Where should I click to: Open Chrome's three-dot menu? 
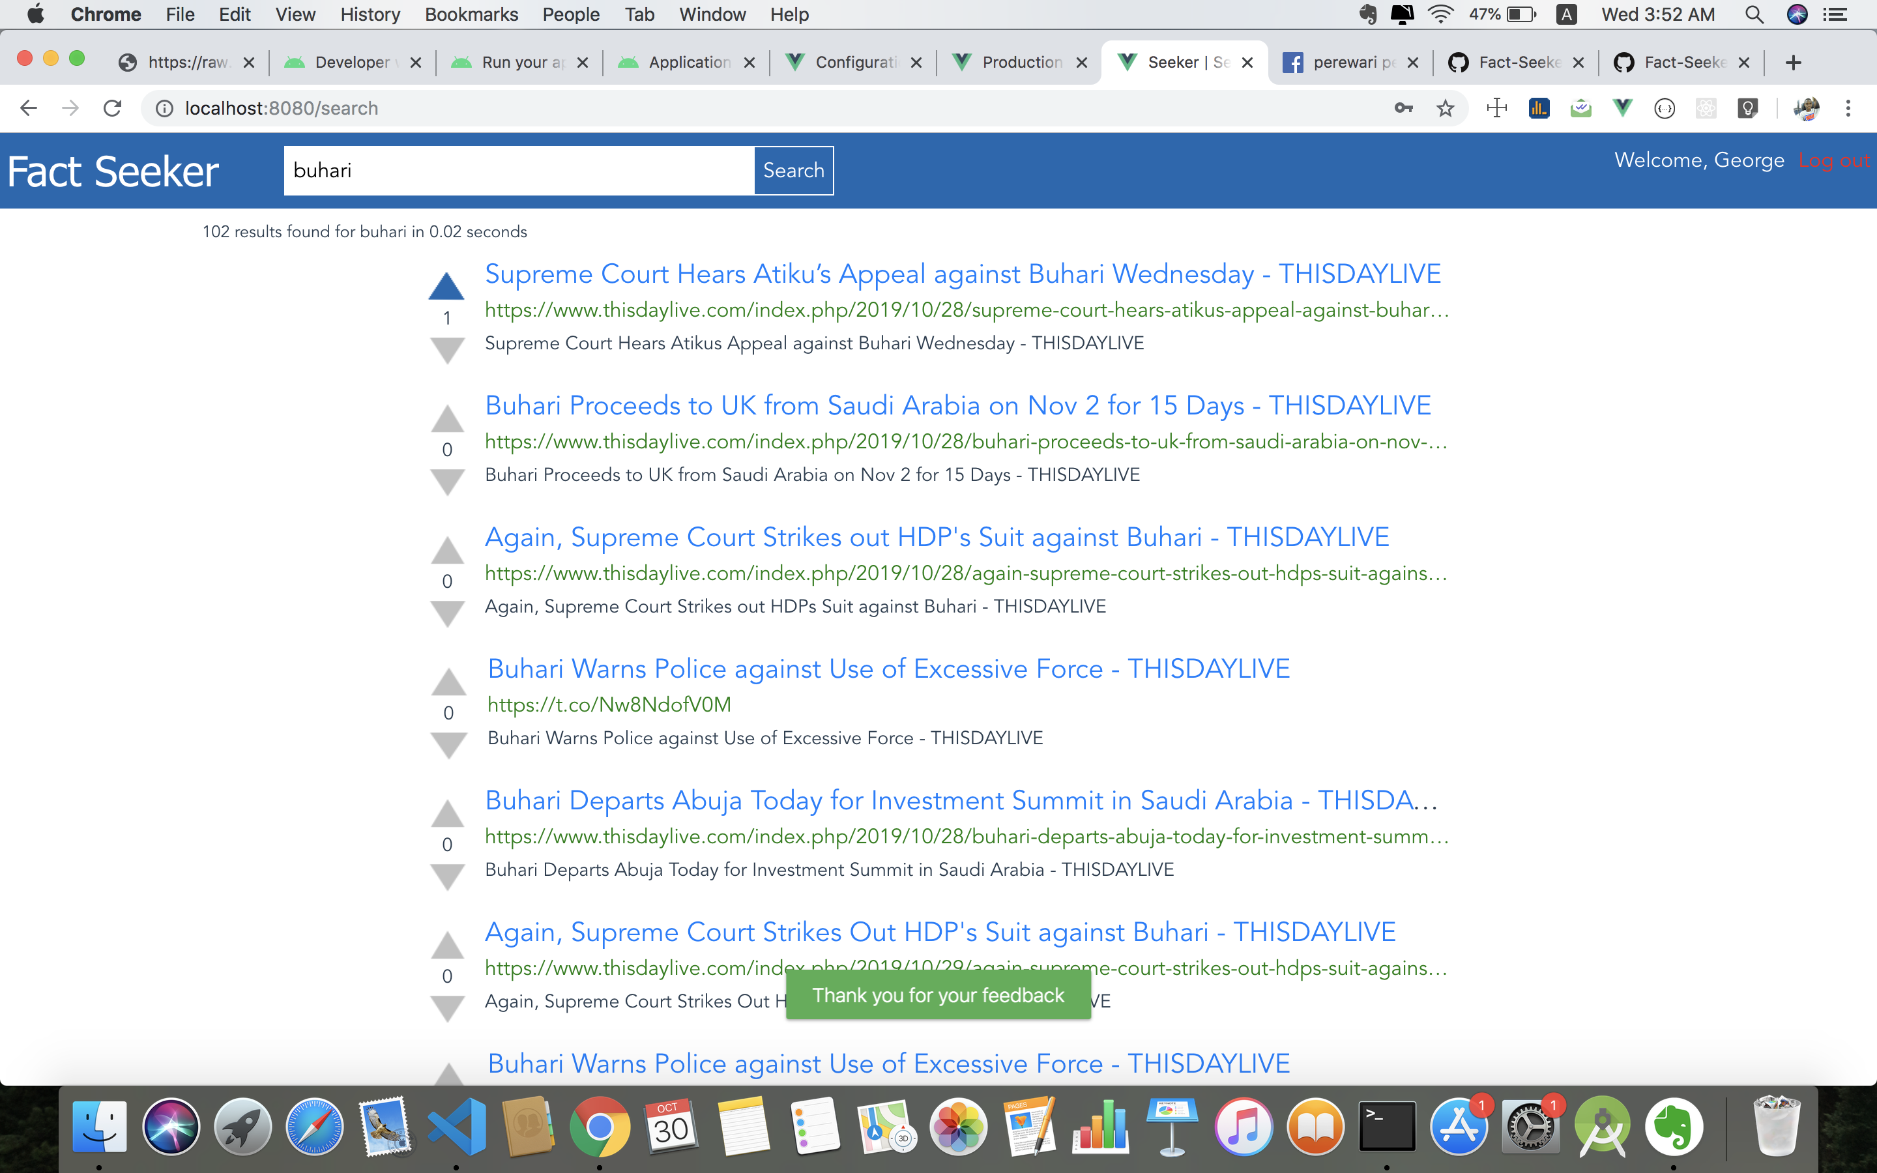1848,108
